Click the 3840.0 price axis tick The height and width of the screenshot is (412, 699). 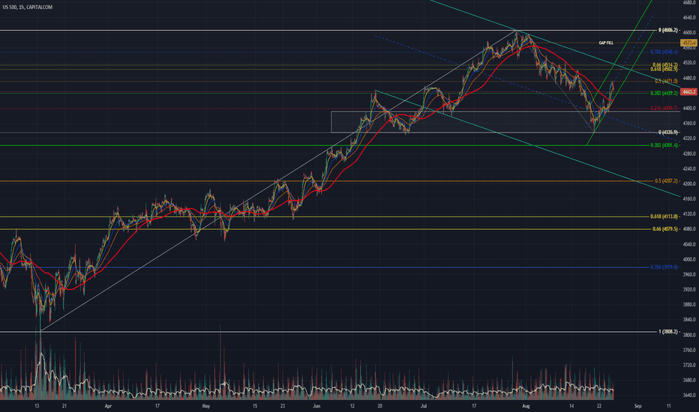pos(688,320)
